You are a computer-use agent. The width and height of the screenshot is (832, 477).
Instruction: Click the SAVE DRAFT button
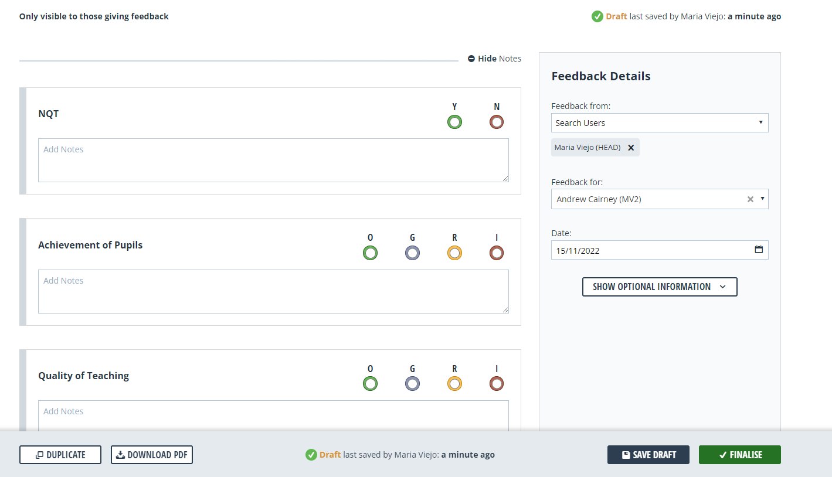click(648, 454)
